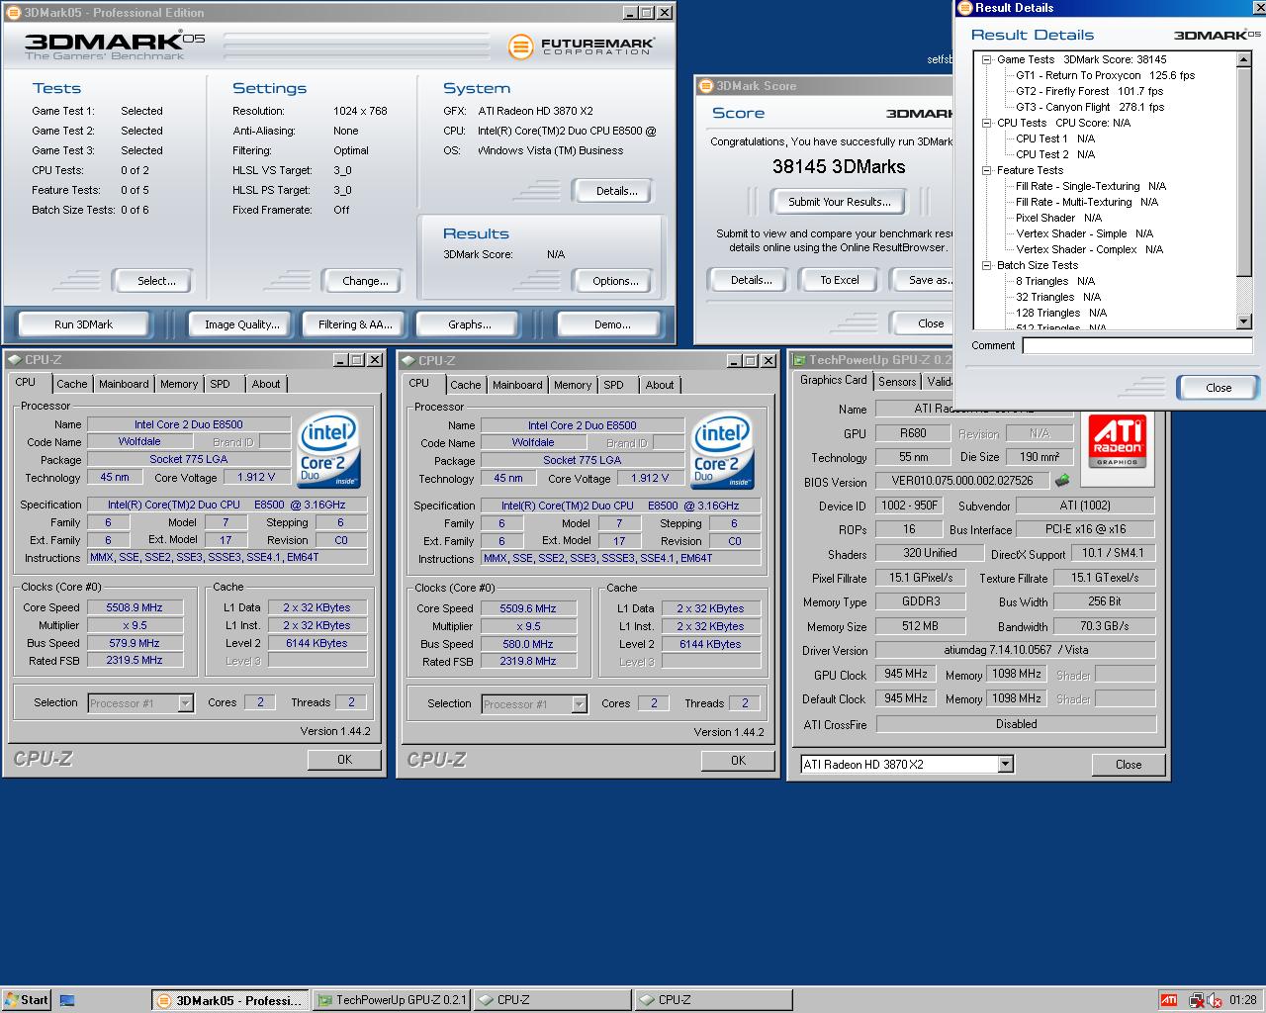Image resolution: width=1266 pixels, height=1013 pixels.
Task: Open the Processor selection dropdown in left CPU-Z
Action: click(x=185, y=703)
